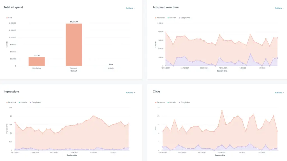Viewport: 287px width, 161px height.
Task: Click 12/28/2021 date in Ad spend over time
Action: [223, 68]
